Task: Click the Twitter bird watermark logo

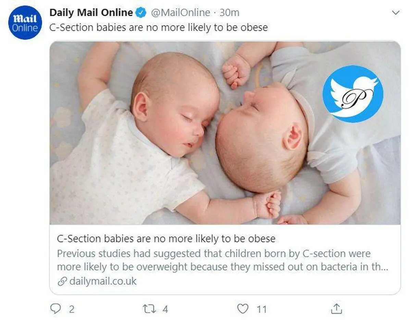Action: pos(353,94)
